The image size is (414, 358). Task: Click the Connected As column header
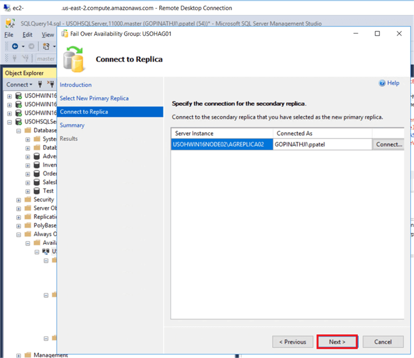(x=322, y=133)
